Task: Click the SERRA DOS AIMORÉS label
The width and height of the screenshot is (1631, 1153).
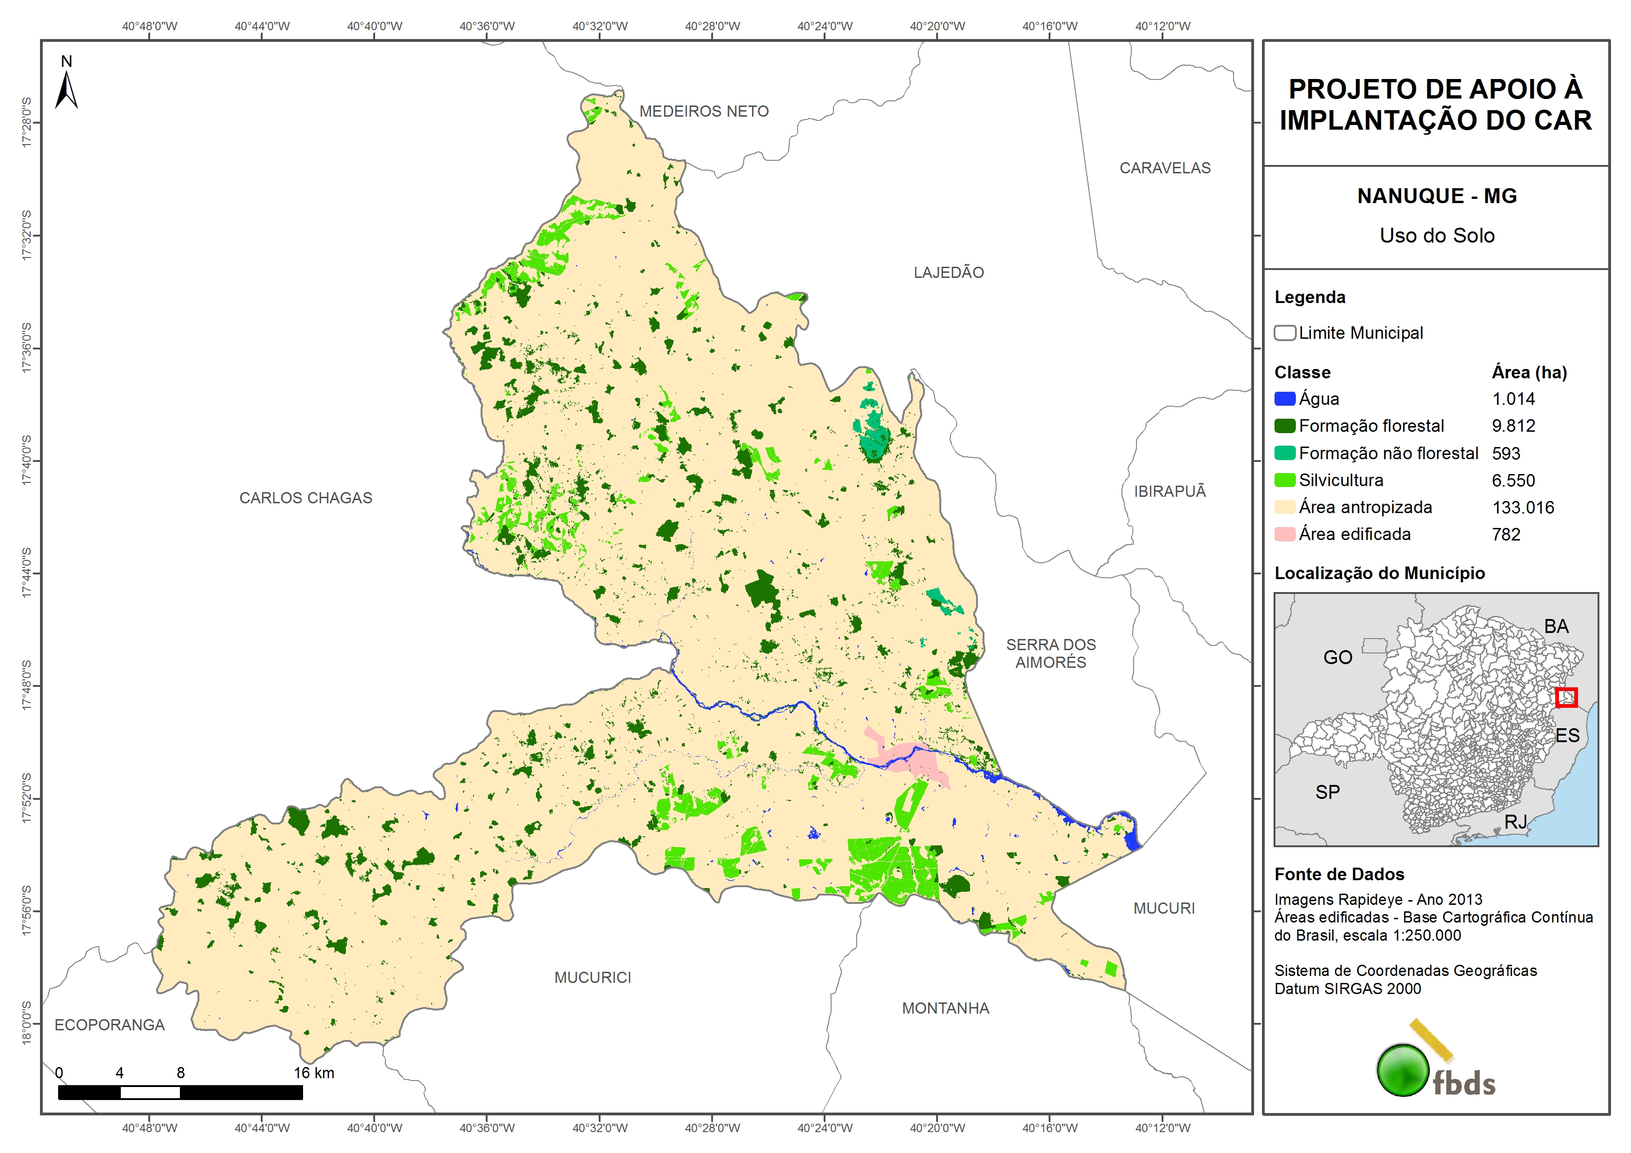Action: pyautogui.click(x=1050, y=653)
